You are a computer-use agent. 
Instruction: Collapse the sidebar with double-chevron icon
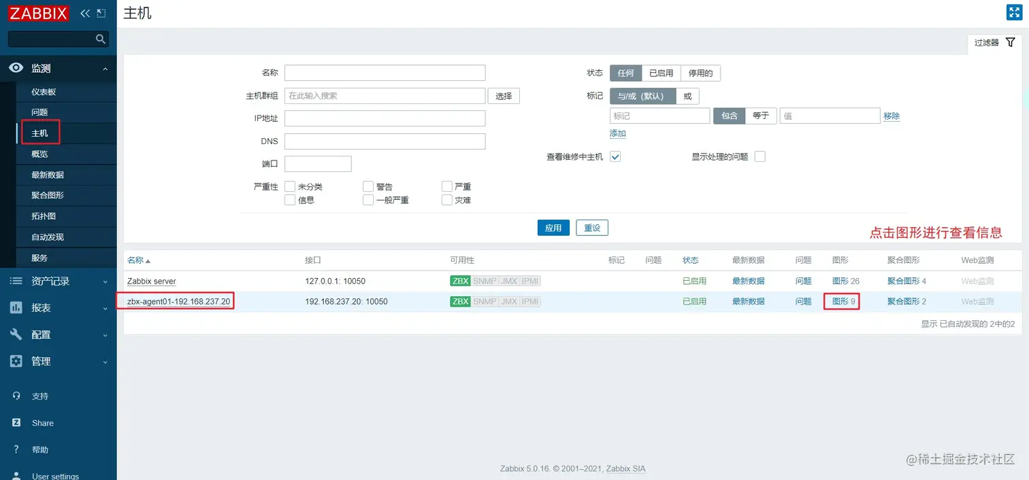pyautogui.click(x=85, y=13)
